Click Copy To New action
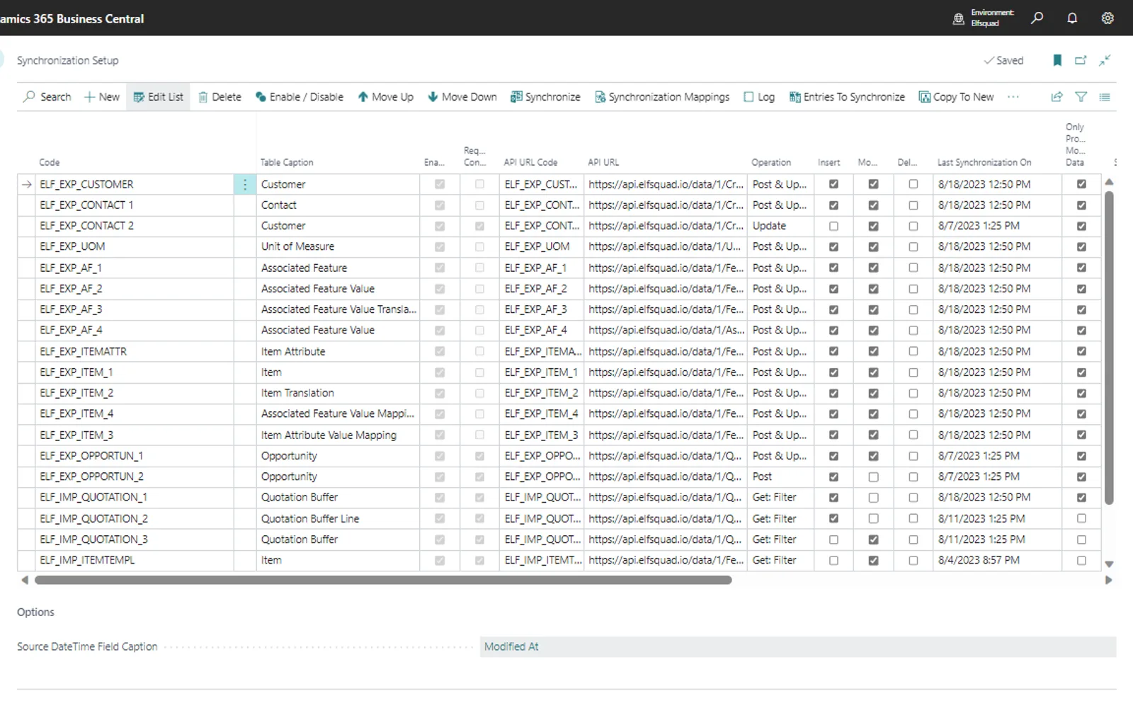The image size is (1133, 708). pyautogui.click(x=956, y=97)
